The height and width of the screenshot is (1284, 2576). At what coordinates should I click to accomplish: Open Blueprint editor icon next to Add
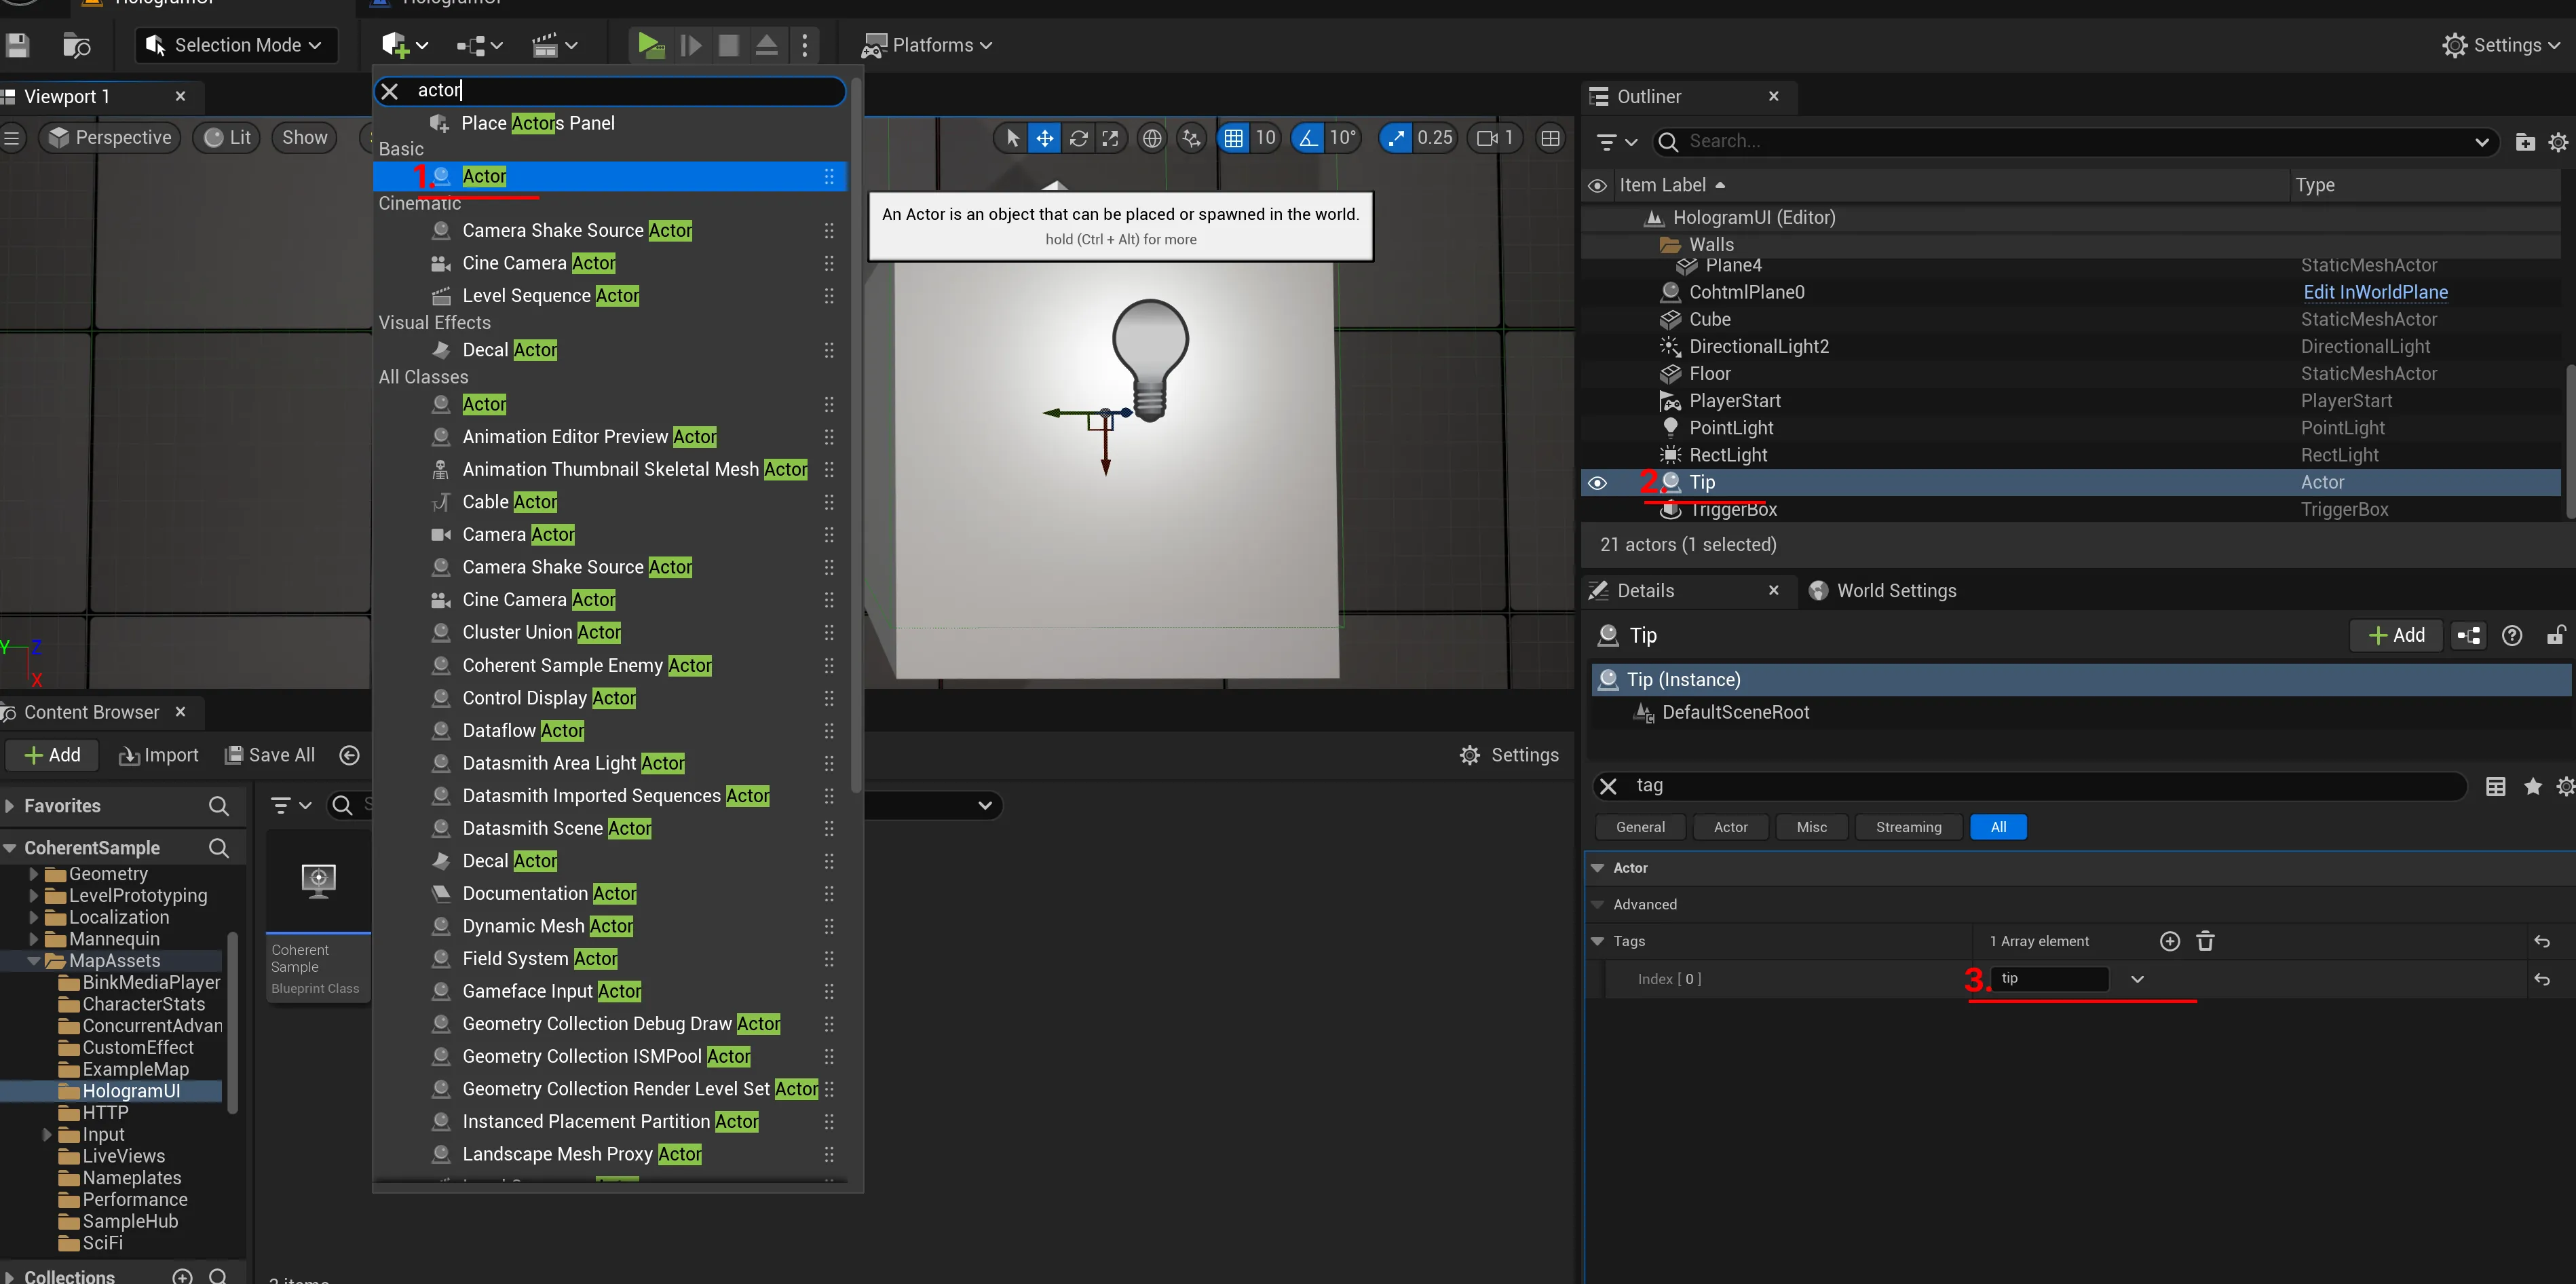click(2468, 635)
